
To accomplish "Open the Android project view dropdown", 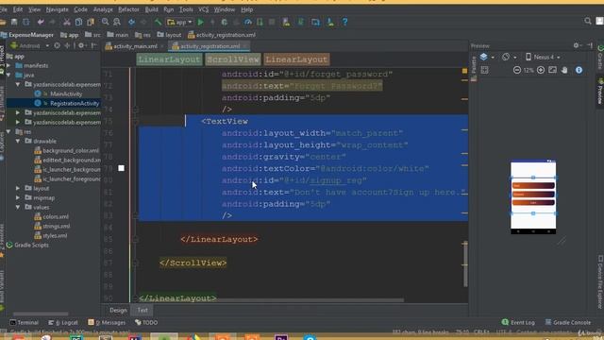I will coord(29,45).
